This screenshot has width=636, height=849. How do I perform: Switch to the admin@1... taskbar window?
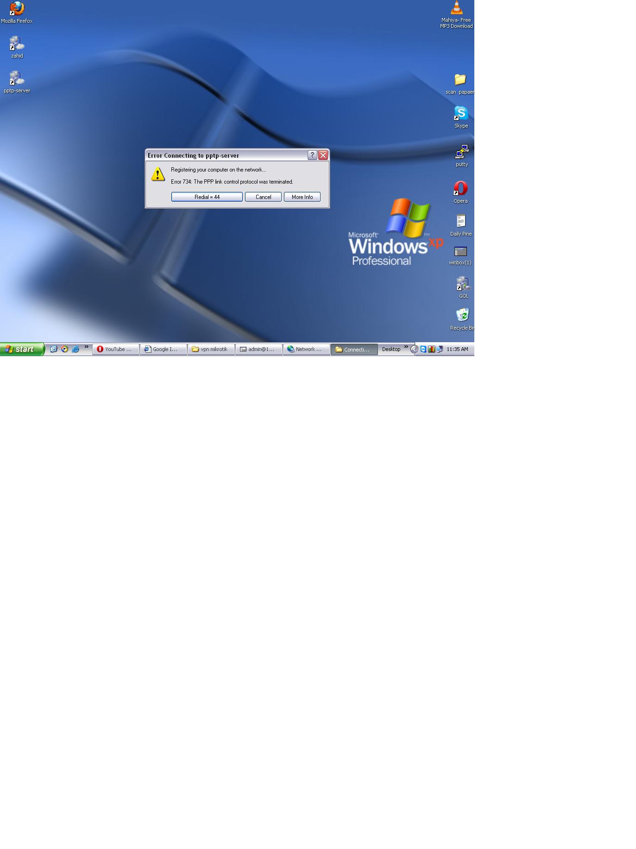point(259,349)
